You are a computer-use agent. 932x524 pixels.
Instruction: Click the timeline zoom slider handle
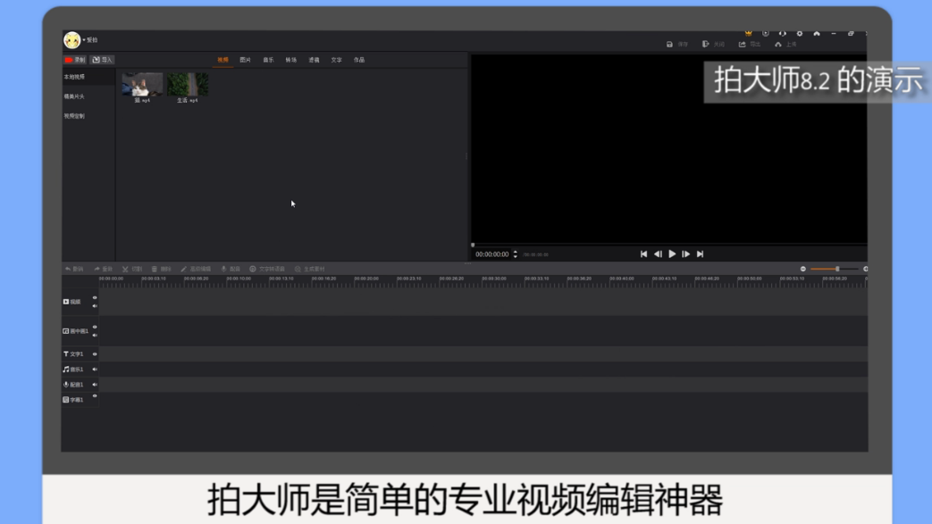point(837,269)
